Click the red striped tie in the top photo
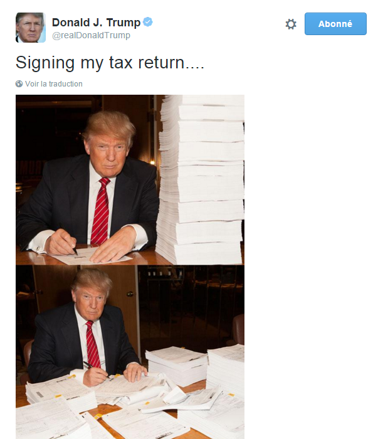Screen dimensions: 383x439 pyautogui.click(x=100, y=211)
